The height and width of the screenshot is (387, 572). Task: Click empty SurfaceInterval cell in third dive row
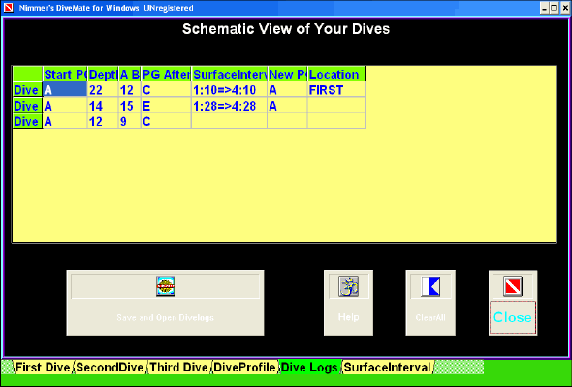[x=230, y=121]
